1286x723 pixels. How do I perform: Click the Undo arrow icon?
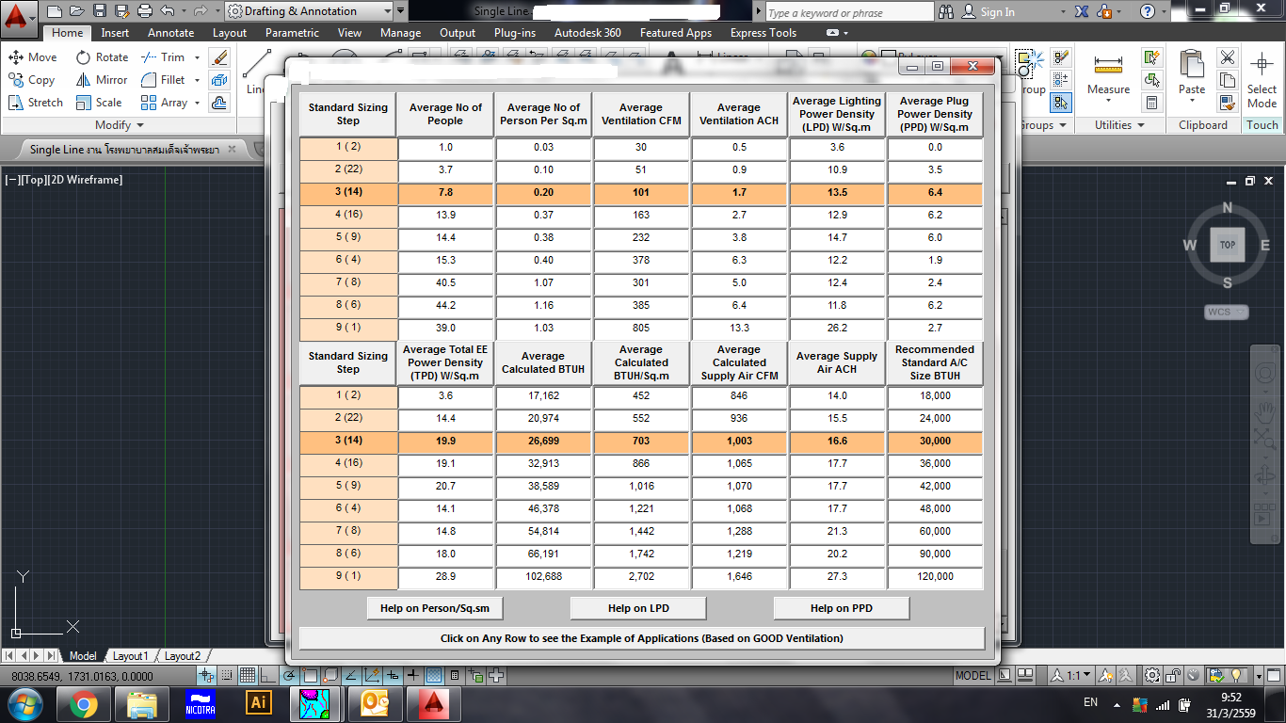167,11
